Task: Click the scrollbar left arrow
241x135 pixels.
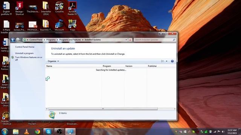Action: pos(47,109)
